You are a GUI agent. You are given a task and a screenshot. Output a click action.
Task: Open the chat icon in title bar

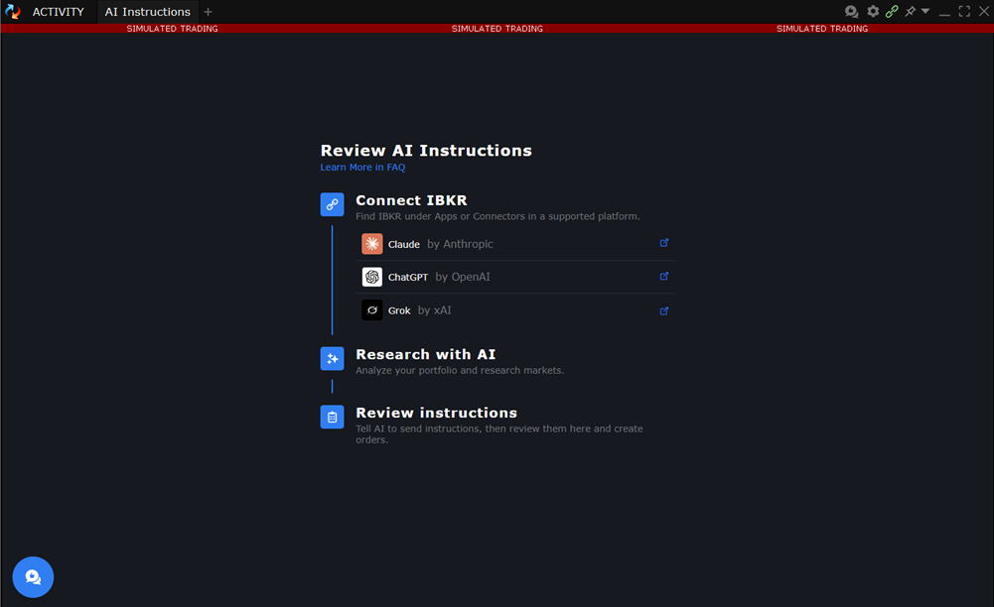coord(851,11)
